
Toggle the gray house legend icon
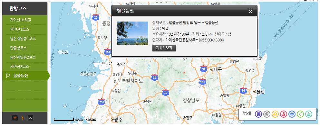(267, 114)
